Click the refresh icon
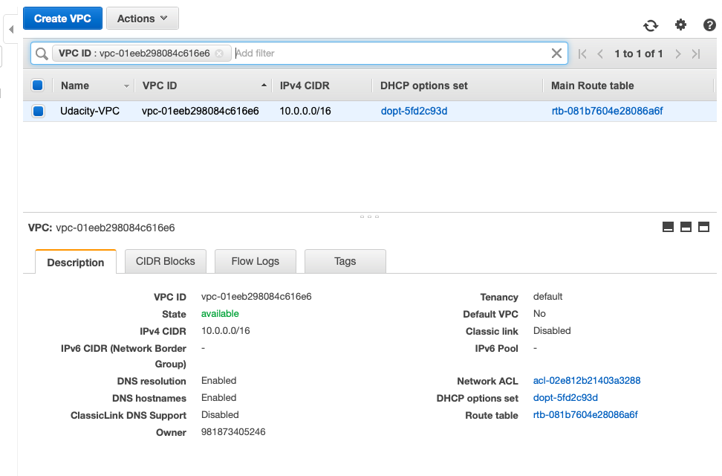Image resolution: width=722 pixels, height=476 pixels. [651, 25]
